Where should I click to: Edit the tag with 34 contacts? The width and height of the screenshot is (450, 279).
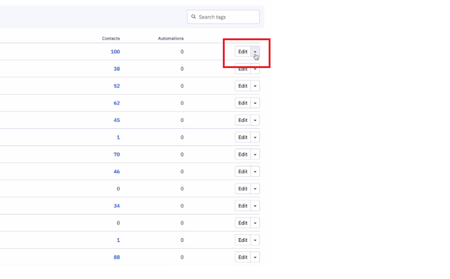[x=243, y=205]
